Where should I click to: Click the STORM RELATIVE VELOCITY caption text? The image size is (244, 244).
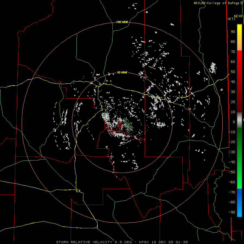(84, 242)
